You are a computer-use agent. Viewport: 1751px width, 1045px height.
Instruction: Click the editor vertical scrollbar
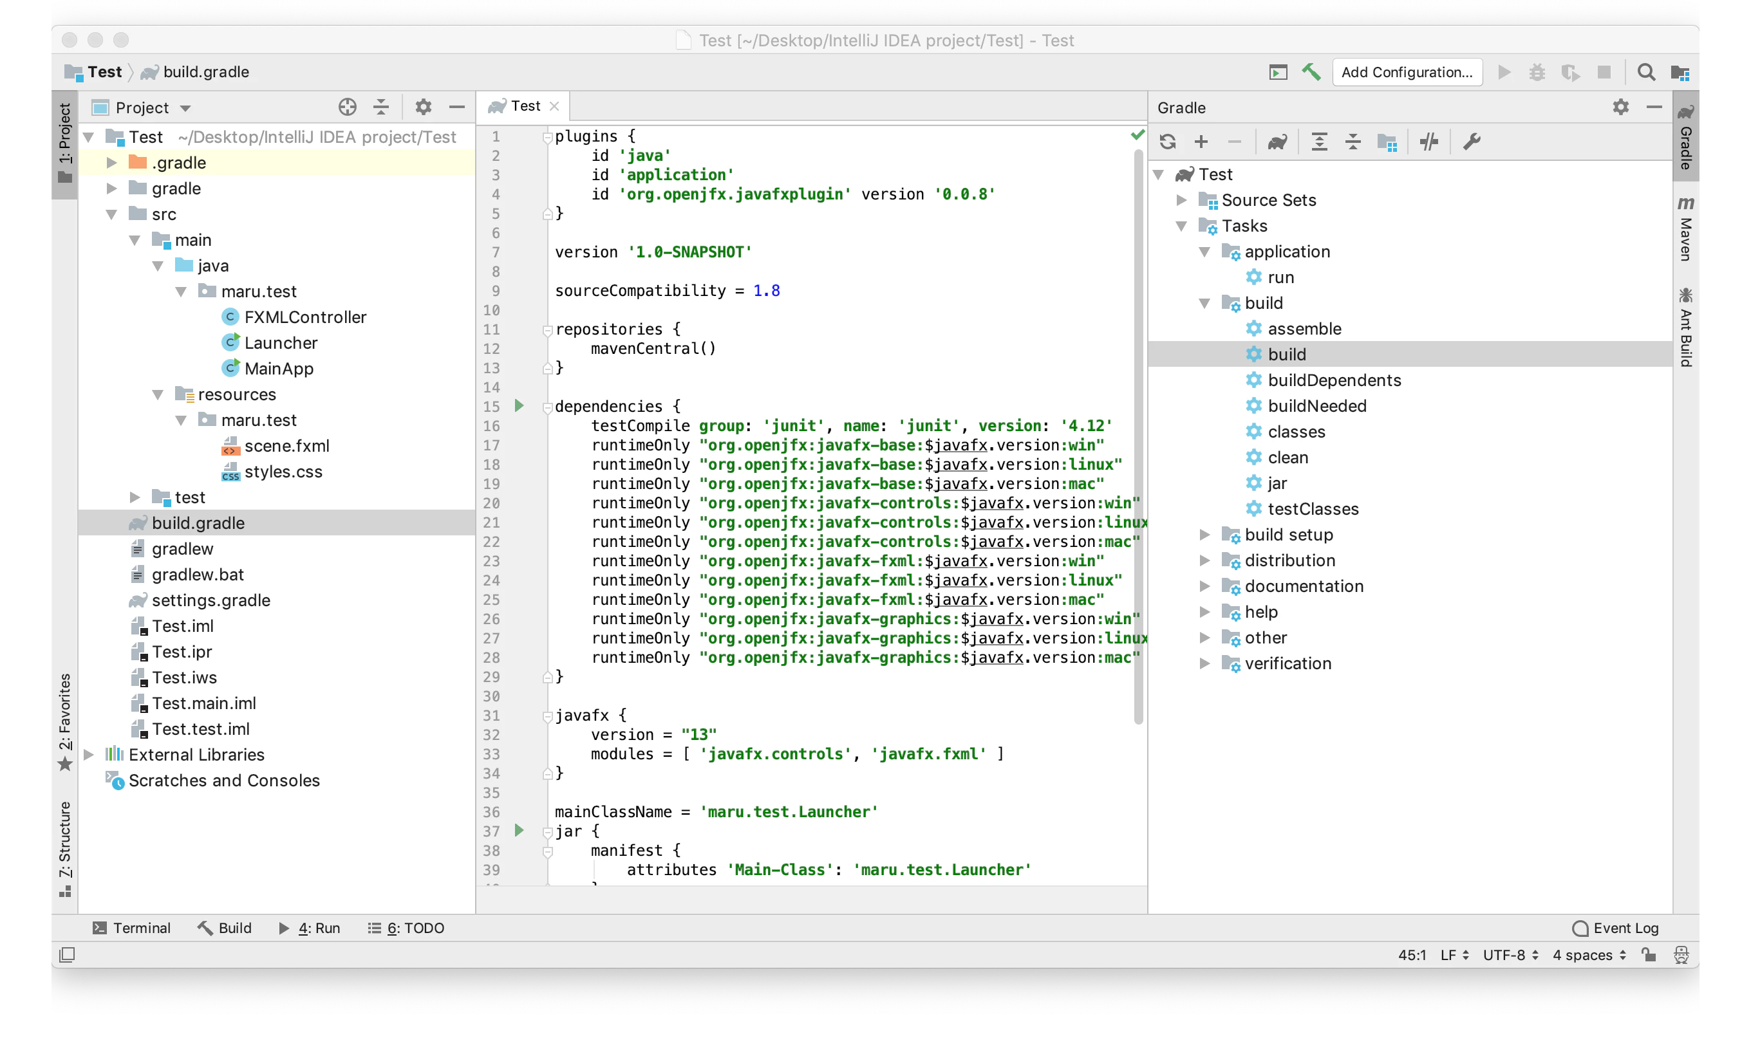pos(1138,436)
